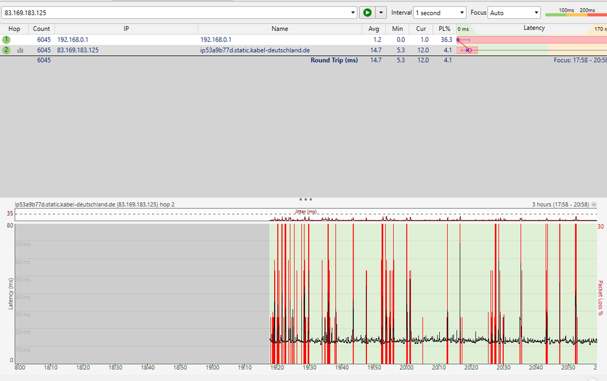607x381 pixels.
Task: Open the dropdown arrow beside the start button
Action: [381, 13]
